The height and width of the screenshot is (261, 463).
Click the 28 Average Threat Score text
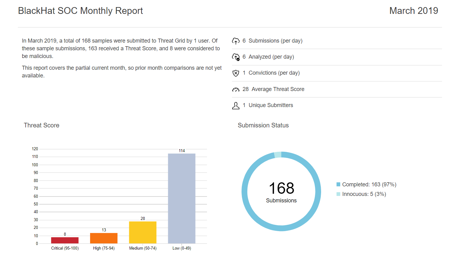tap(273, 89)
